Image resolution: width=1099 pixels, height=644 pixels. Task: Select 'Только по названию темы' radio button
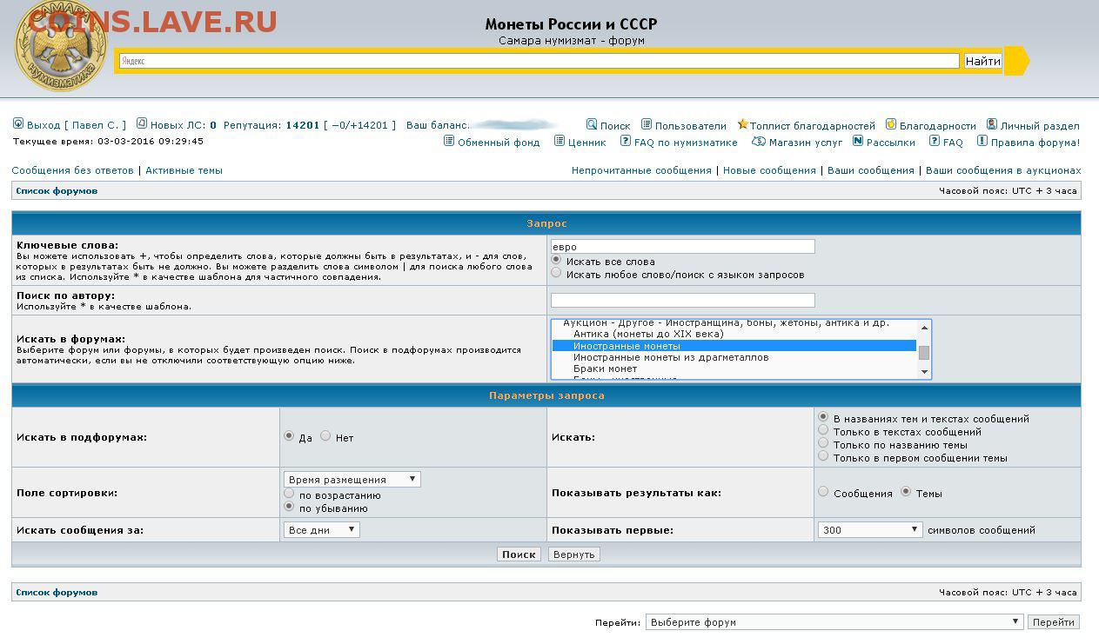pyautogui.click(x=823, y=444)
